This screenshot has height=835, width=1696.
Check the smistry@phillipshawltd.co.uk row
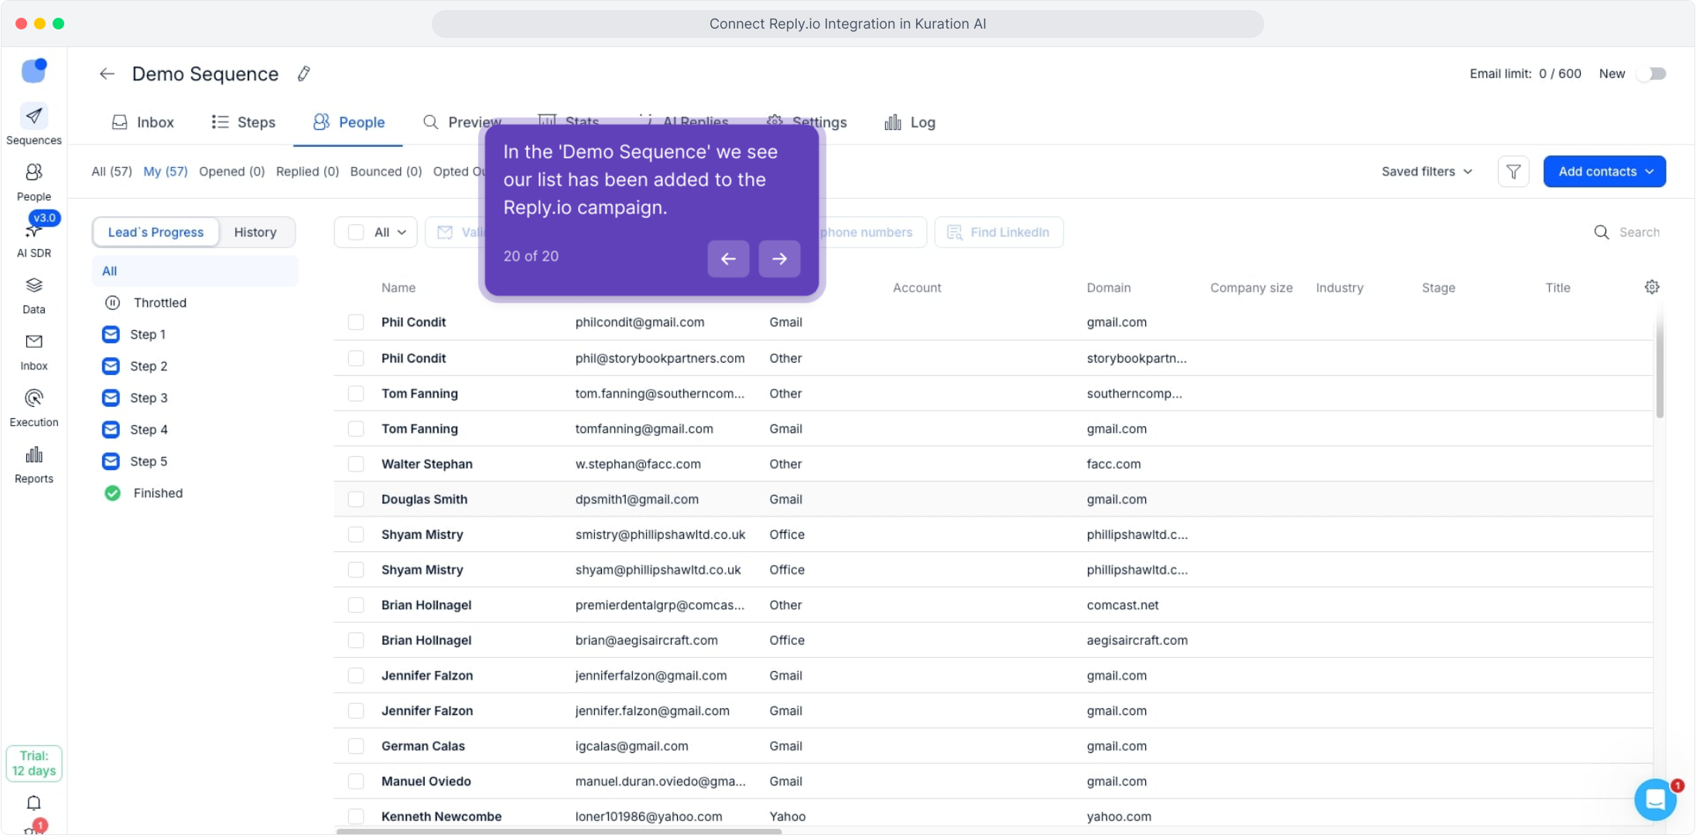pos(356,534)
